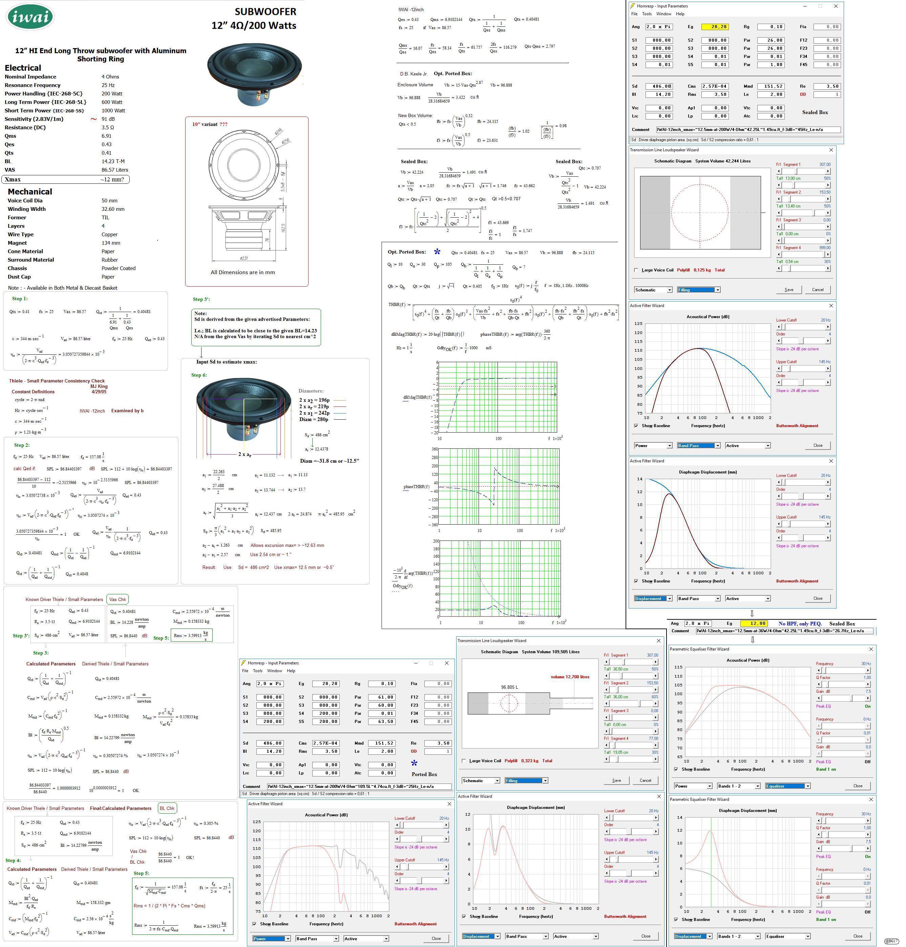Click Gain dB 7,5 left arrow, Equaliser Acoustical Power
Screen dimensions: 906x947
(x=819, y=698)
